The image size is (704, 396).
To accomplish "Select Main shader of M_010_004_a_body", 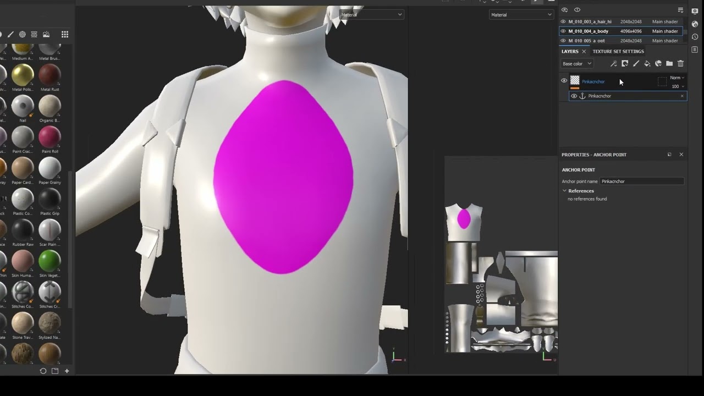I will [665, 31].
